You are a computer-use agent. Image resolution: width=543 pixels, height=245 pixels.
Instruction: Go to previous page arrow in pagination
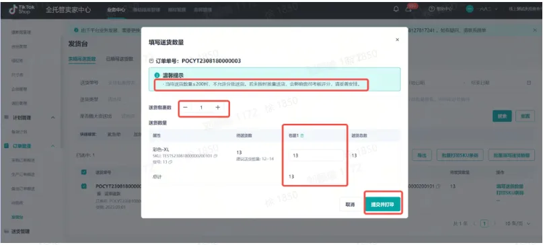click(x=474, y=224)
